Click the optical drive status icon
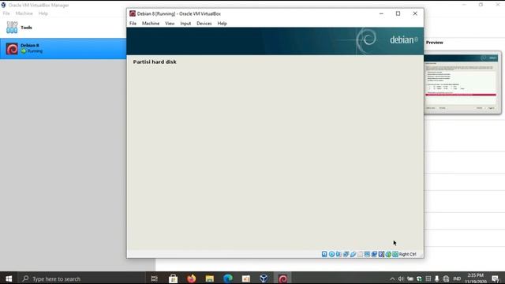Viewport: 505px width, 284px height. pyautogui.click(x=331, y=254)
